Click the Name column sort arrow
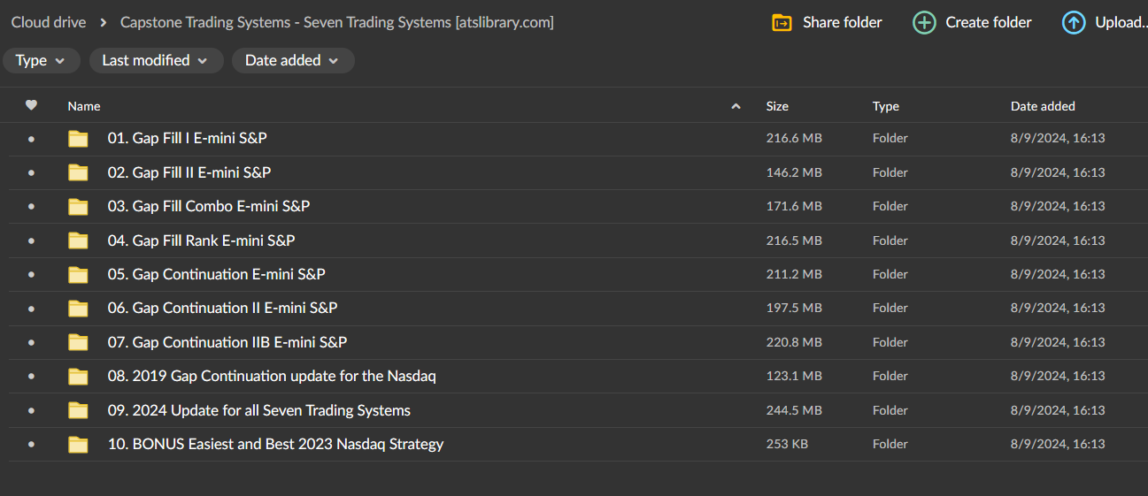The height and width of the screenshot is (496, 1148). (736, 106)
